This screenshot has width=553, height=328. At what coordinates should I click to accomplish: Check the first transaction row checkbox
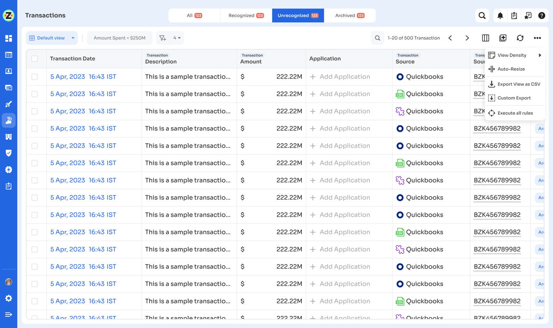(x=35, y=77)
